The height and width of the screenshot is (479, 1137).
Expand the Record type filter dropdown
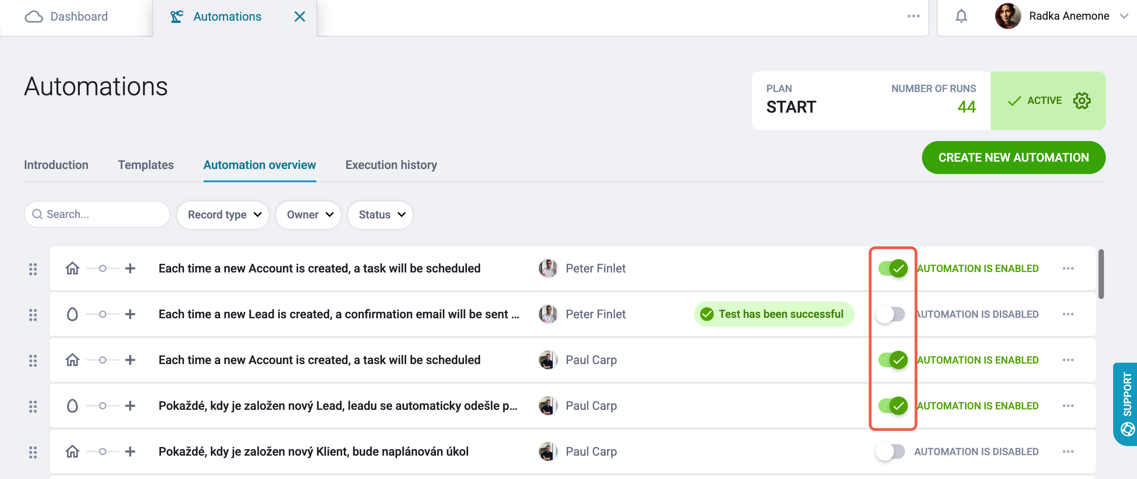223,215
